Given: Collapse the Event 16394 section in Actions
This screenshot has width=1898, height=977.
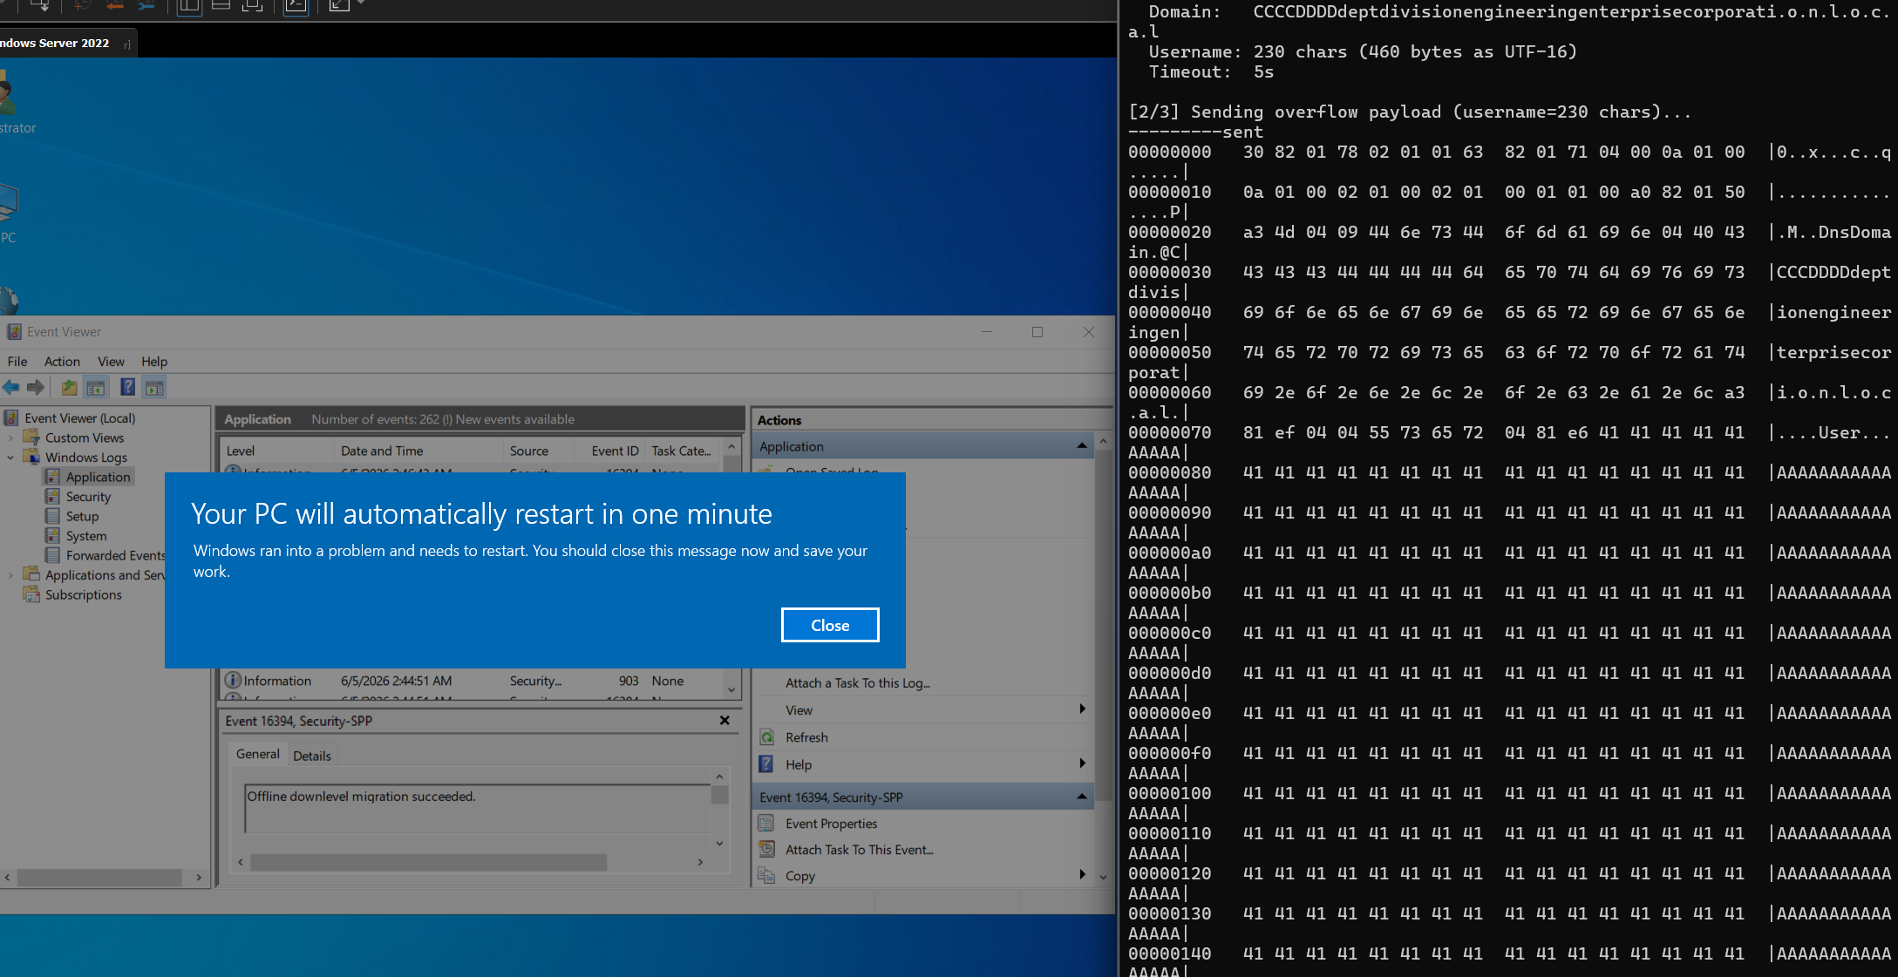Looking at the screenshot, I should pyautogui.click(x=1082, y=797).
